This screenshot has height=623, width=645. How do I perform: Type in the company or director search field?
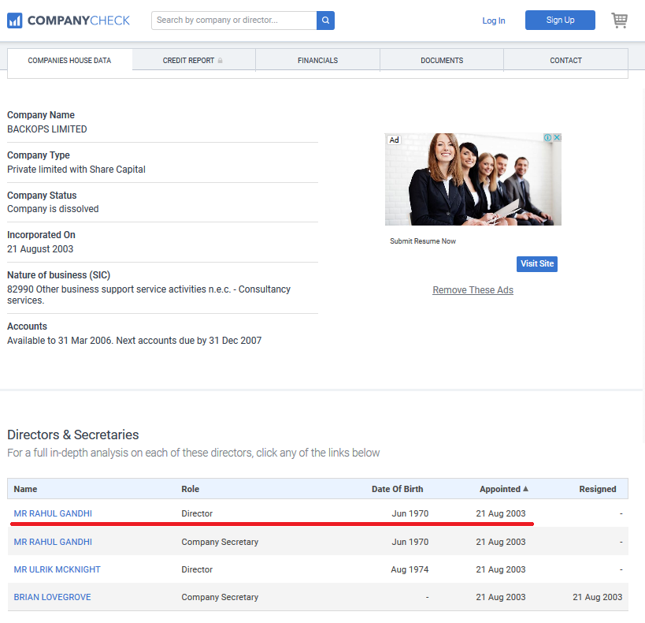click(x=234, y=21)
